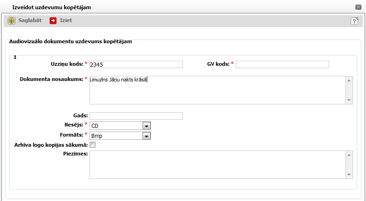366x201 pixels.
Task: Click into the empty GV kods field
Action: 282,64
